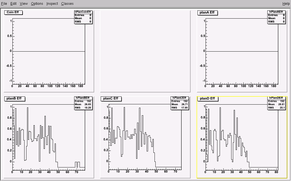Select the planB Eff title box
The width and height of the screenshot is (291, 181).
tap(14, 99)
